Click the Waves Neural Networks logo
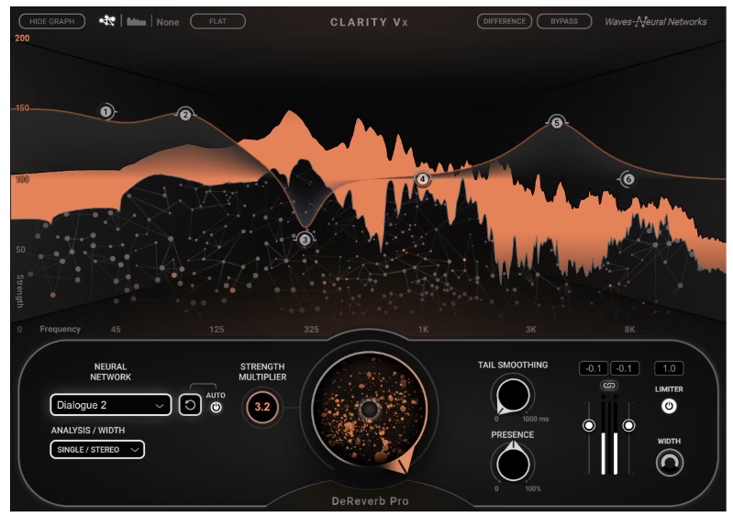 click(655, 21)
